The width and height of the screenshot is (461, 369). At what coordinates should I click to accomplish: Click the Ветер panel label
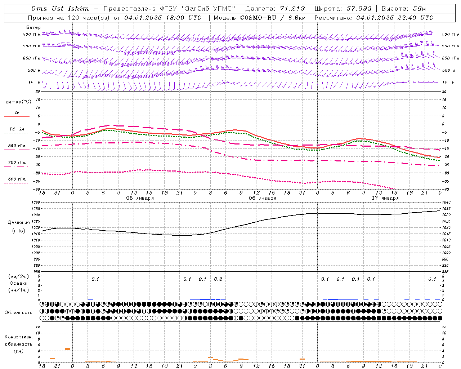pyautogui.click(x=33, y=27)
